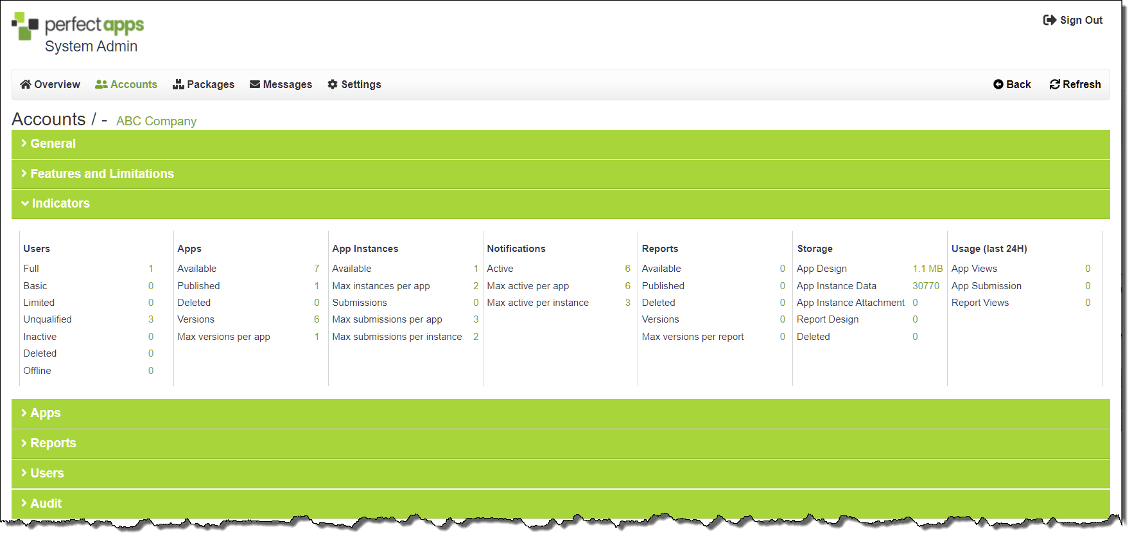The width and height of the screenshot is (1132, 543).
Task: Click the Refresh arrows icon
Action: [1055, 84]
